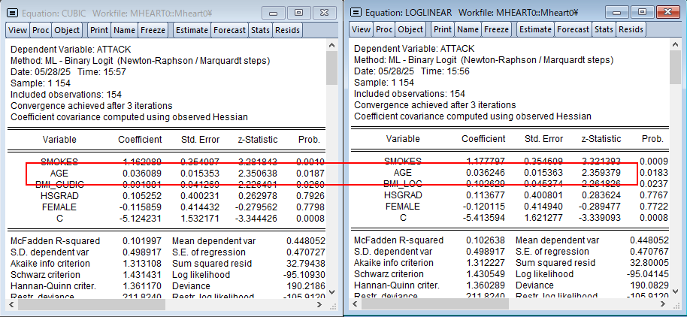
Task: Open Forecast for the LOGLINEAR equation
Action: [574, 30]
